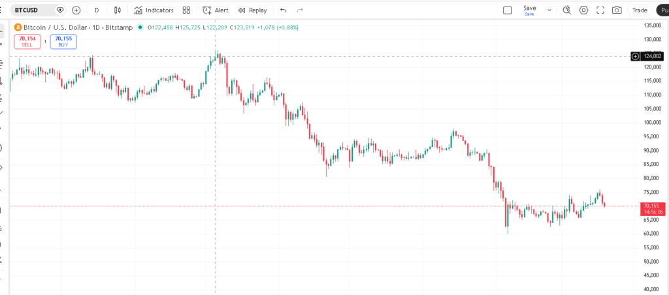669x295 pixels.
Task: Click the 70,155 BUY button
Action: tap(63, 41)
